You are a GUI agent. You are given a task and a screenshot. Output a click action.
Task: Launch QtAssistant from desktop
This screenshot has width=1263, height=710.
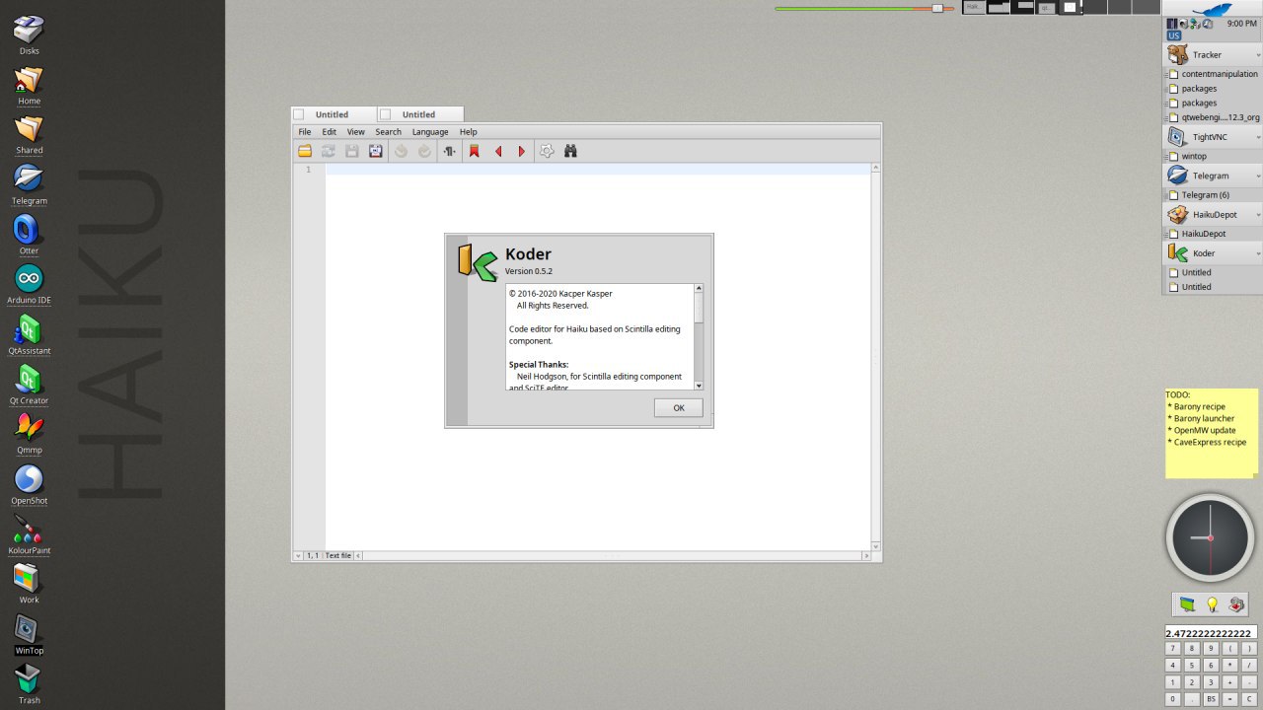click(29, 333)
